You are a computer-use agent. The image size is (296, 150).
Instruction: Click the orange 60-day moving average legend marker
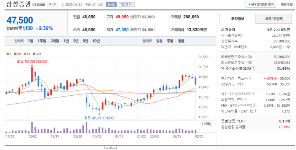pyautogui.click(x=25, y=54)
